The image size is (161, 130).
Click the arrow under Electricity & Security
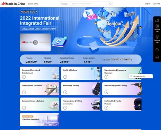[65, 92]
